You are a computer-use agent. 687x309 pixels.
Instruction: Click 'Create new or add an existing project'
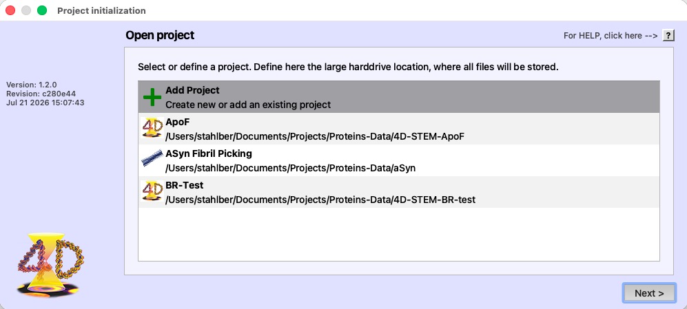coord(248,105)
